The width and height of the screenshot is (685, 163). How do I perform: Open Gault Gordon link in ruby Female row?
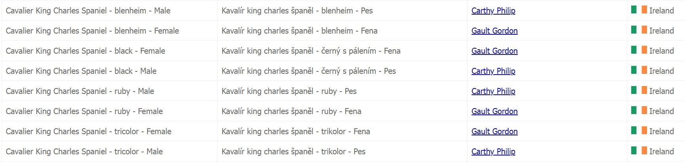pyautogui.click(x=494, y=111)
